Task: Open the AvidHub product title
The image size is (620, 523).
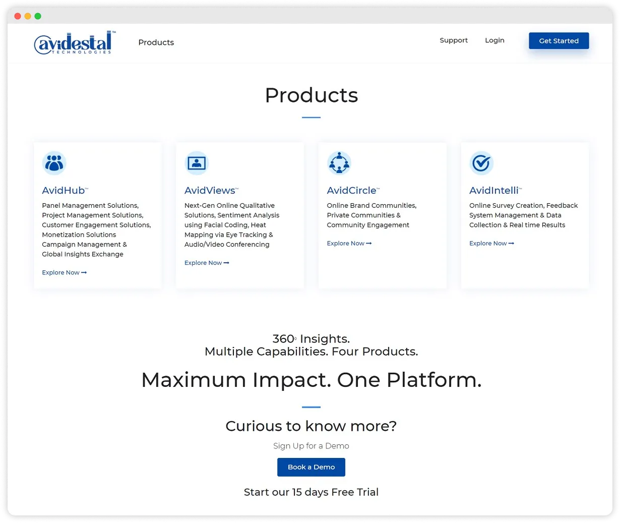Action: pyautogui.click(x=65, y=190)
